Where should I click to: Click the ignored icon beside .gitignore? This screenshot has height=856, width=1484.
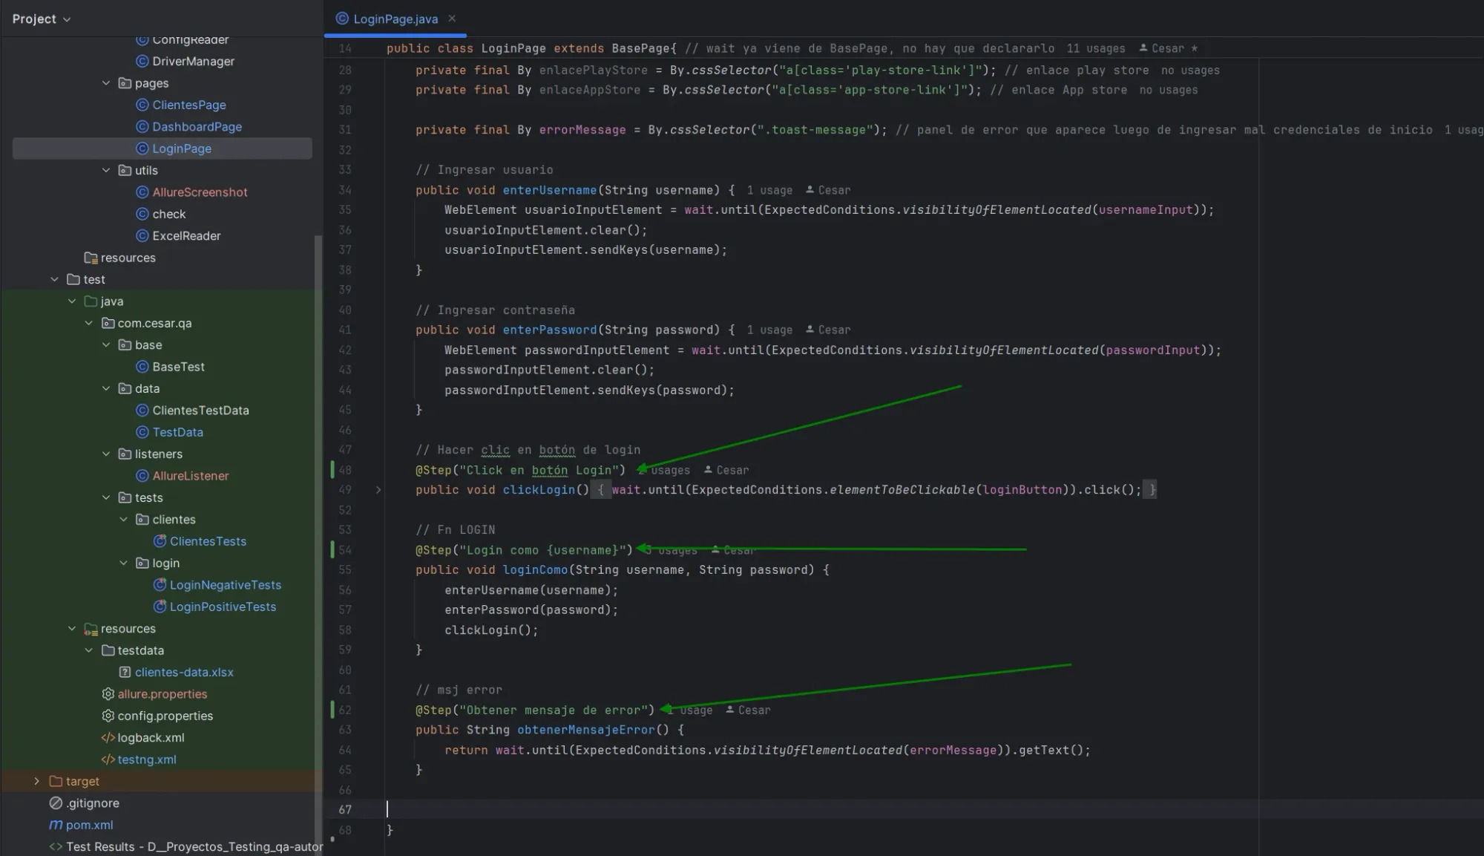(x=54, y=803)
